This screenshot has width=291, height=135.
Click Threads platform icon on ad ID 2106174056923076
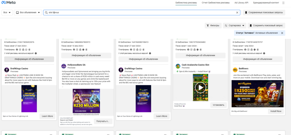point(29,50)
